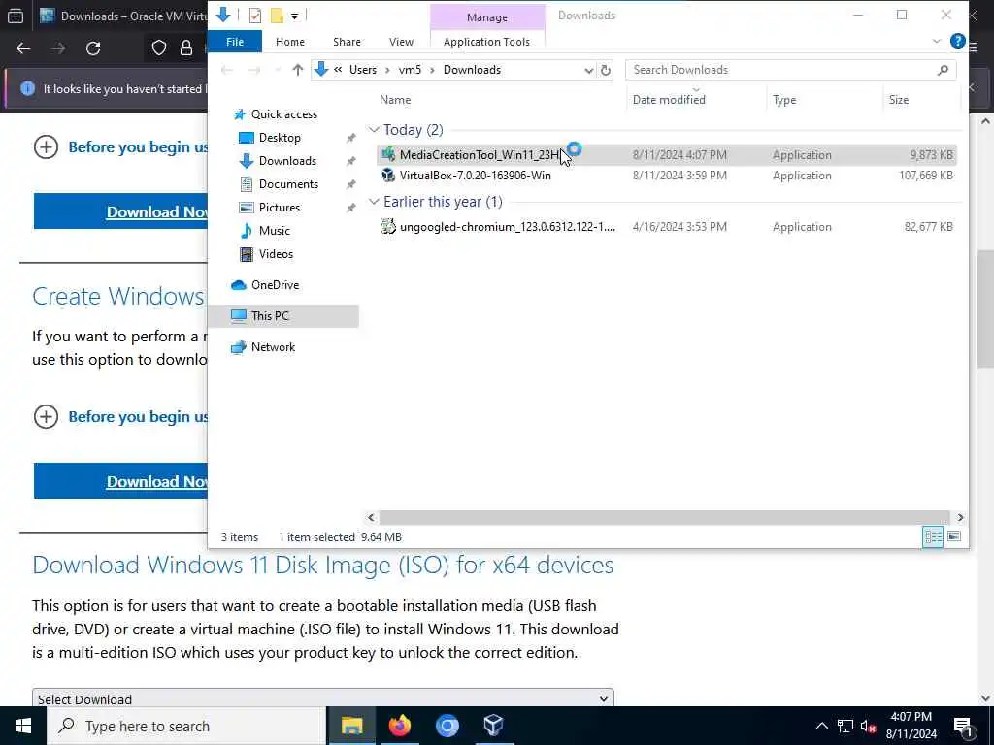Switch to the details view layout button
This screenshot has height=745, width=994.
[933, 537]
